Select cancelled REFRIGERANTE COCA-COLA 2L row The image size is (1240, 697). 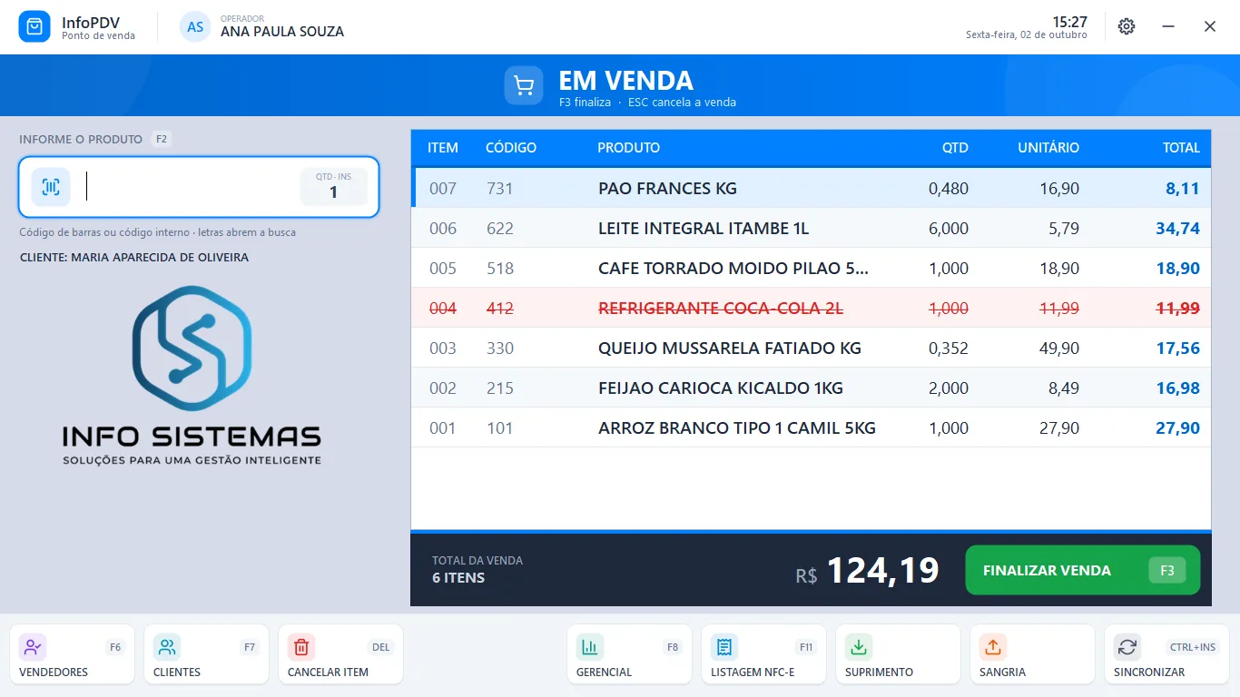812,308
